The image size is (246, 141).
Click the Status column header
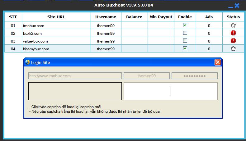point(233,17)
